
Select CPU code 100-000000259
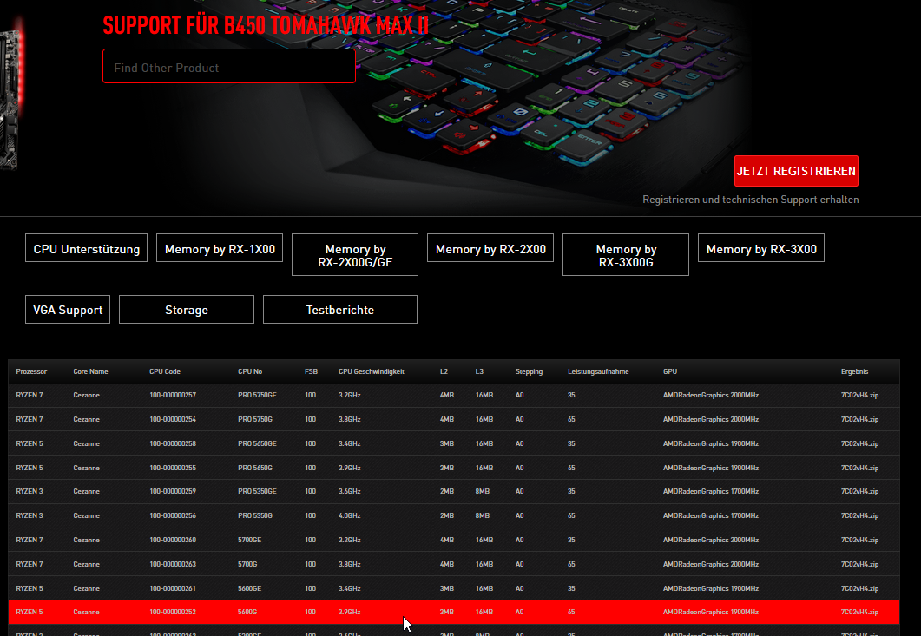[x=173, y=492]
